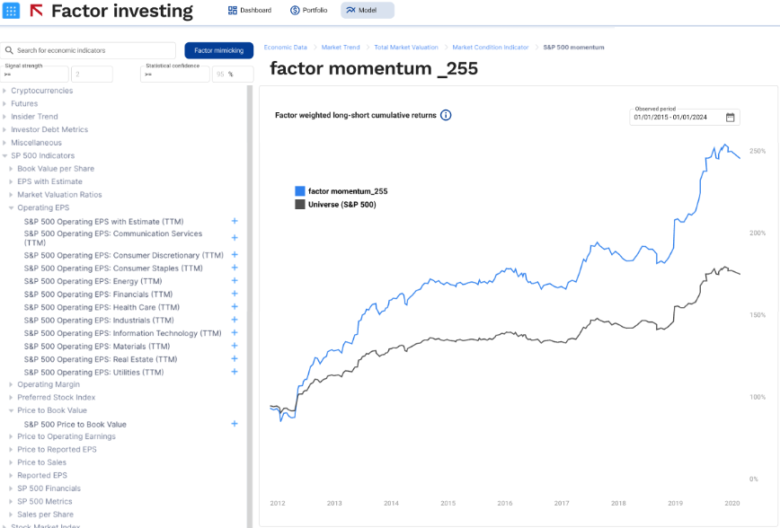The height and width of the screenshot is (528, 780).
Task: Click the search magnifier icon
Action: click(9, 50)
